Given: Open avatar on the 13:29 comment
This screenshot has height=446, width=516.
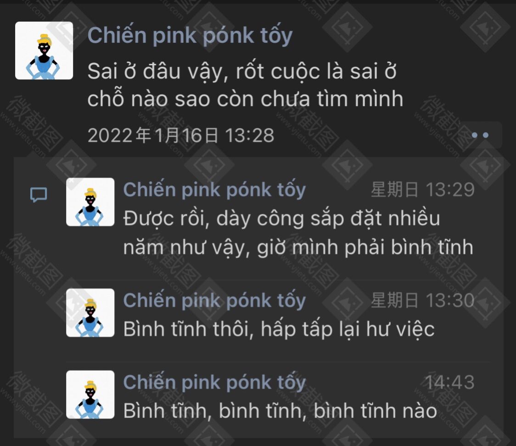Looking at the screenshot, I should pos(90,202).
